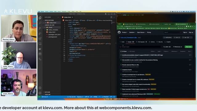Click the Explorer panel more actions ellipsis
Screen dimensions: 197x111
point(58,17)
